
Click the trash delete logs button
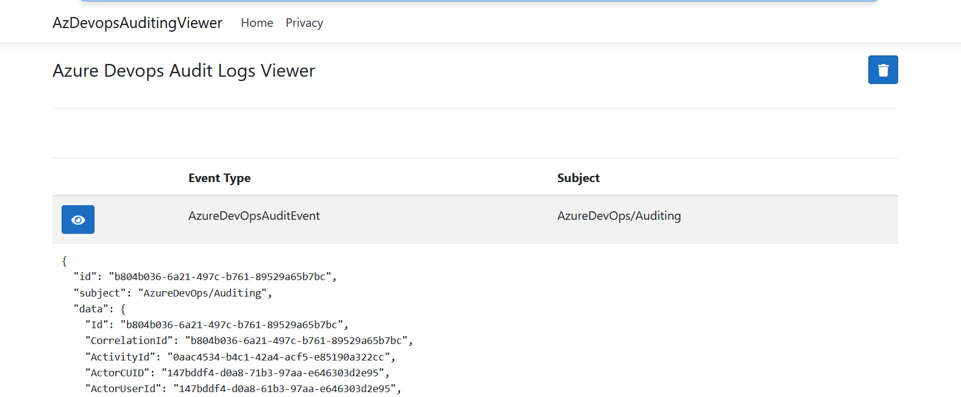pyautogui.click(x=882, y=70)
